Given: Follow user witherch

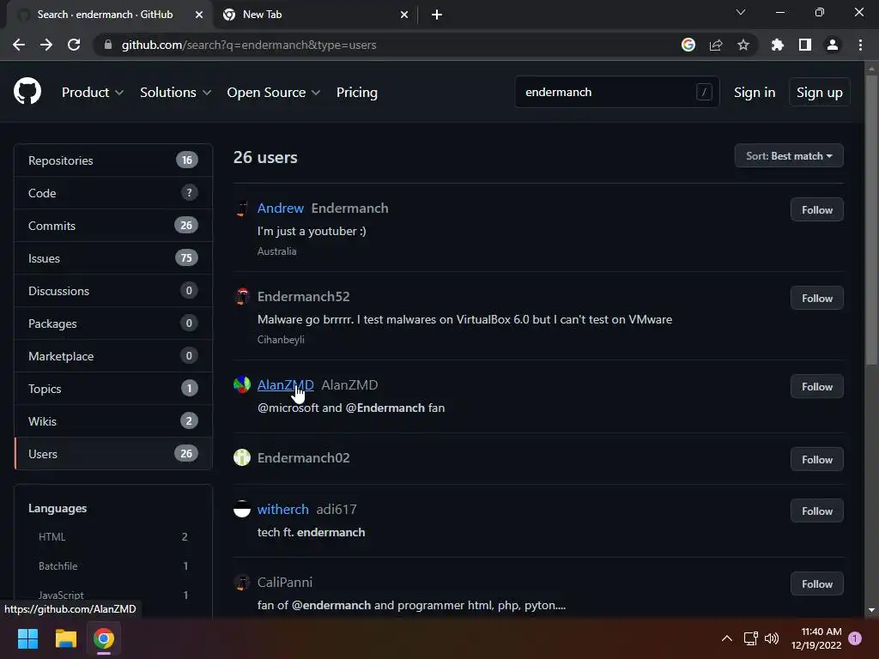Looking at the screenshot, I should 817,511.
